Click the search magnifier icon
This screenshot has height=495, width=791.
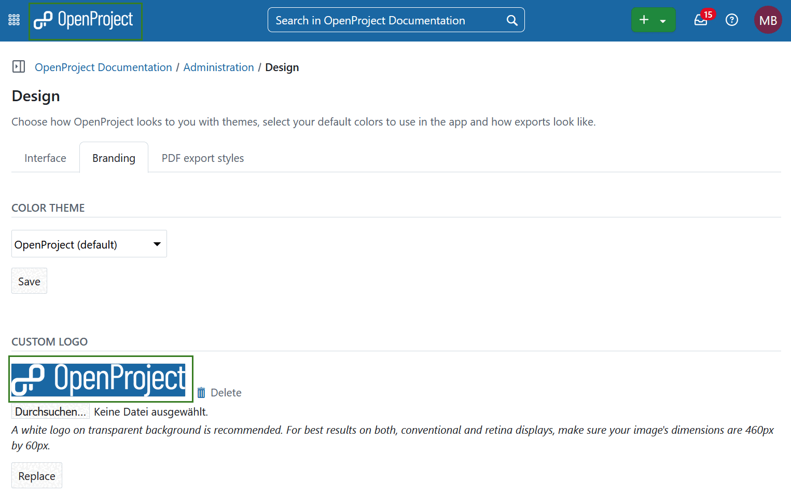[x=511, y=20]
